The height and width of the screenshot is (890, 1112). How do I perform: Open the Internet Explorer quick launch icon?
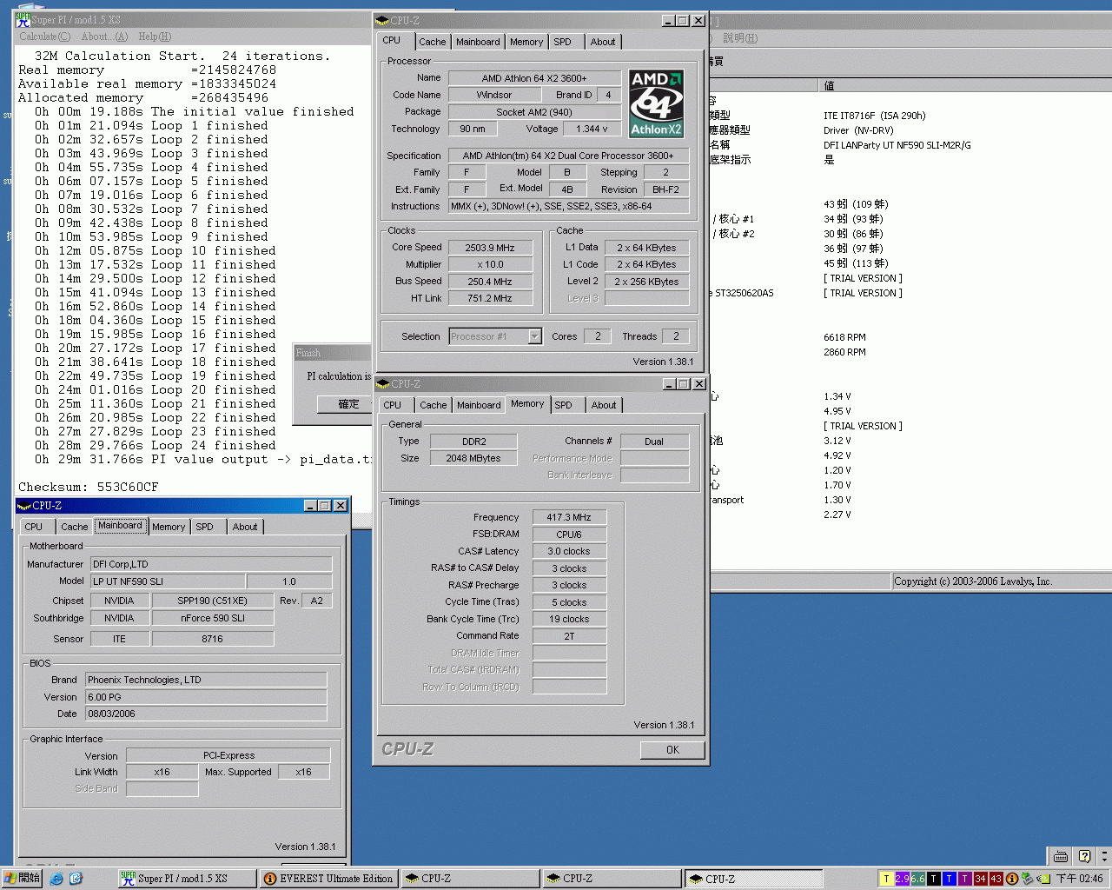click(x=56, y=879)
